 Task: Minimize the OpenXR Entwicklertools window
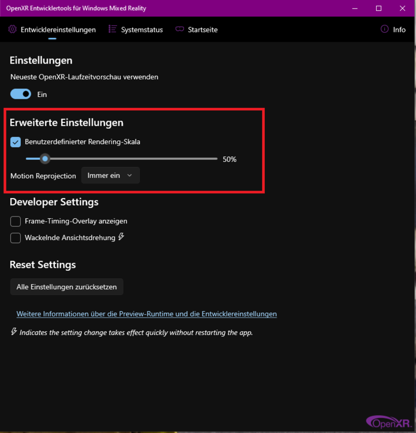[x=355, y=8]
